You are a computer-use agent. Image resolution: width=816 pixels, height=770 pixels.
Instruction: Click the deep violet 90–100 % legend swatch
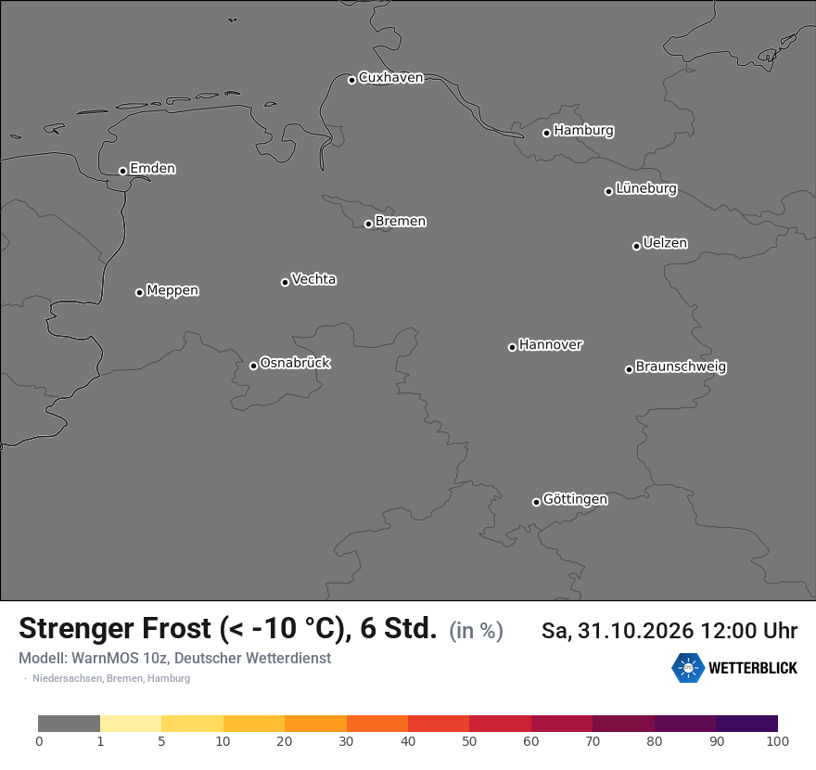(x=746, y=724)
